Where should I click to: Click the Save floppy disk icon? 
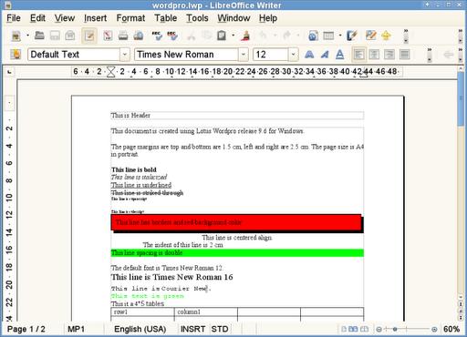pyautogui.click(x=55, y=36)
